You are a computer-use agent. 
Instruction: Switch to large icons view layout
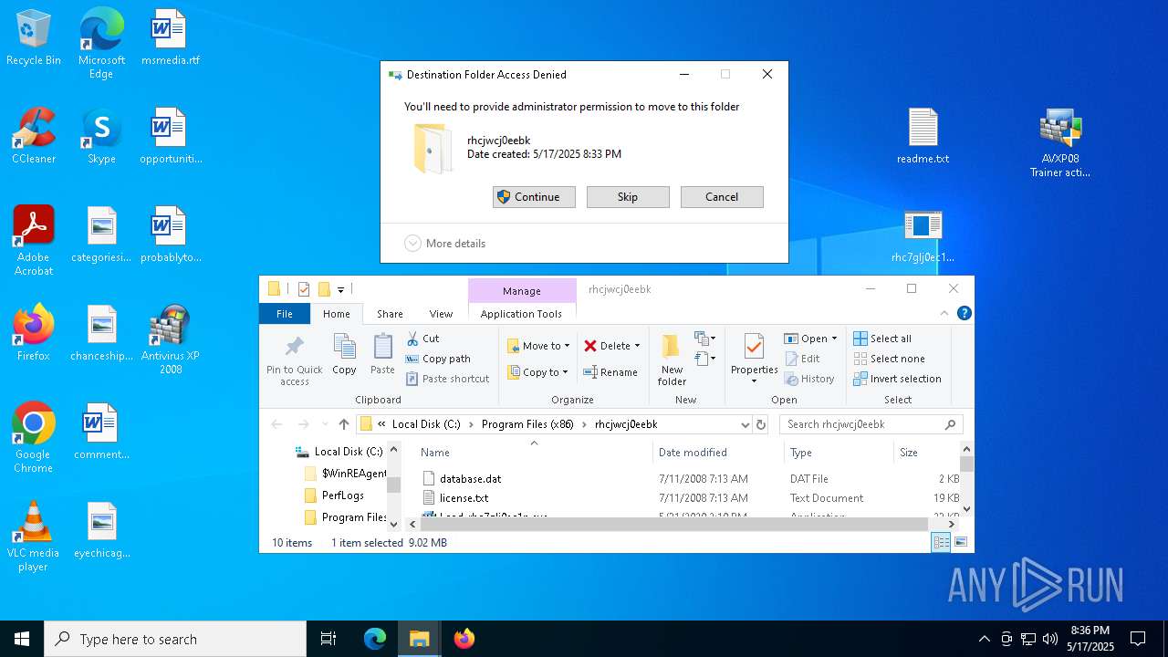point(960,542)
